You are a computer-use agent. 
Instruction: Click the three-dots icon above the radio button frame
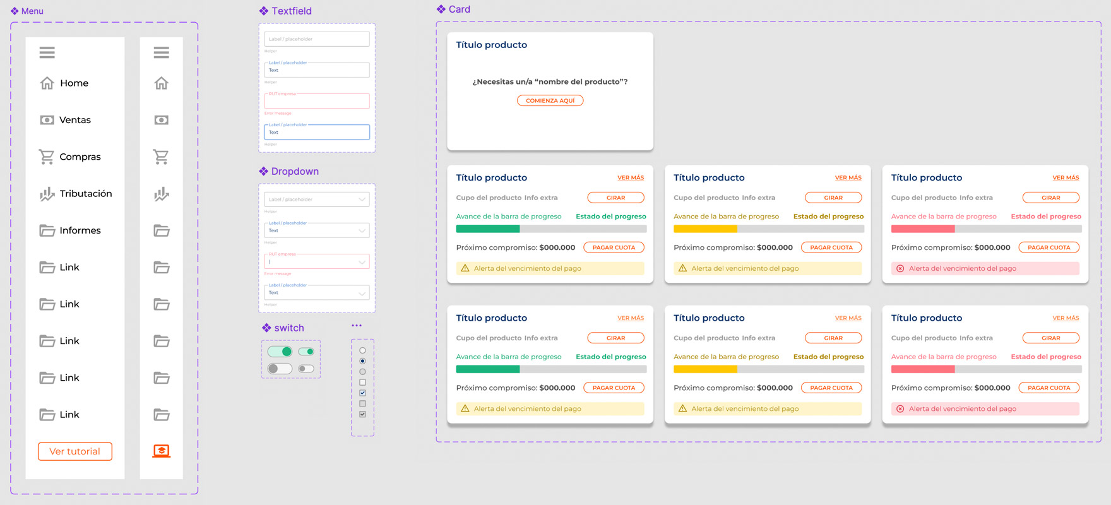[357, 326]
